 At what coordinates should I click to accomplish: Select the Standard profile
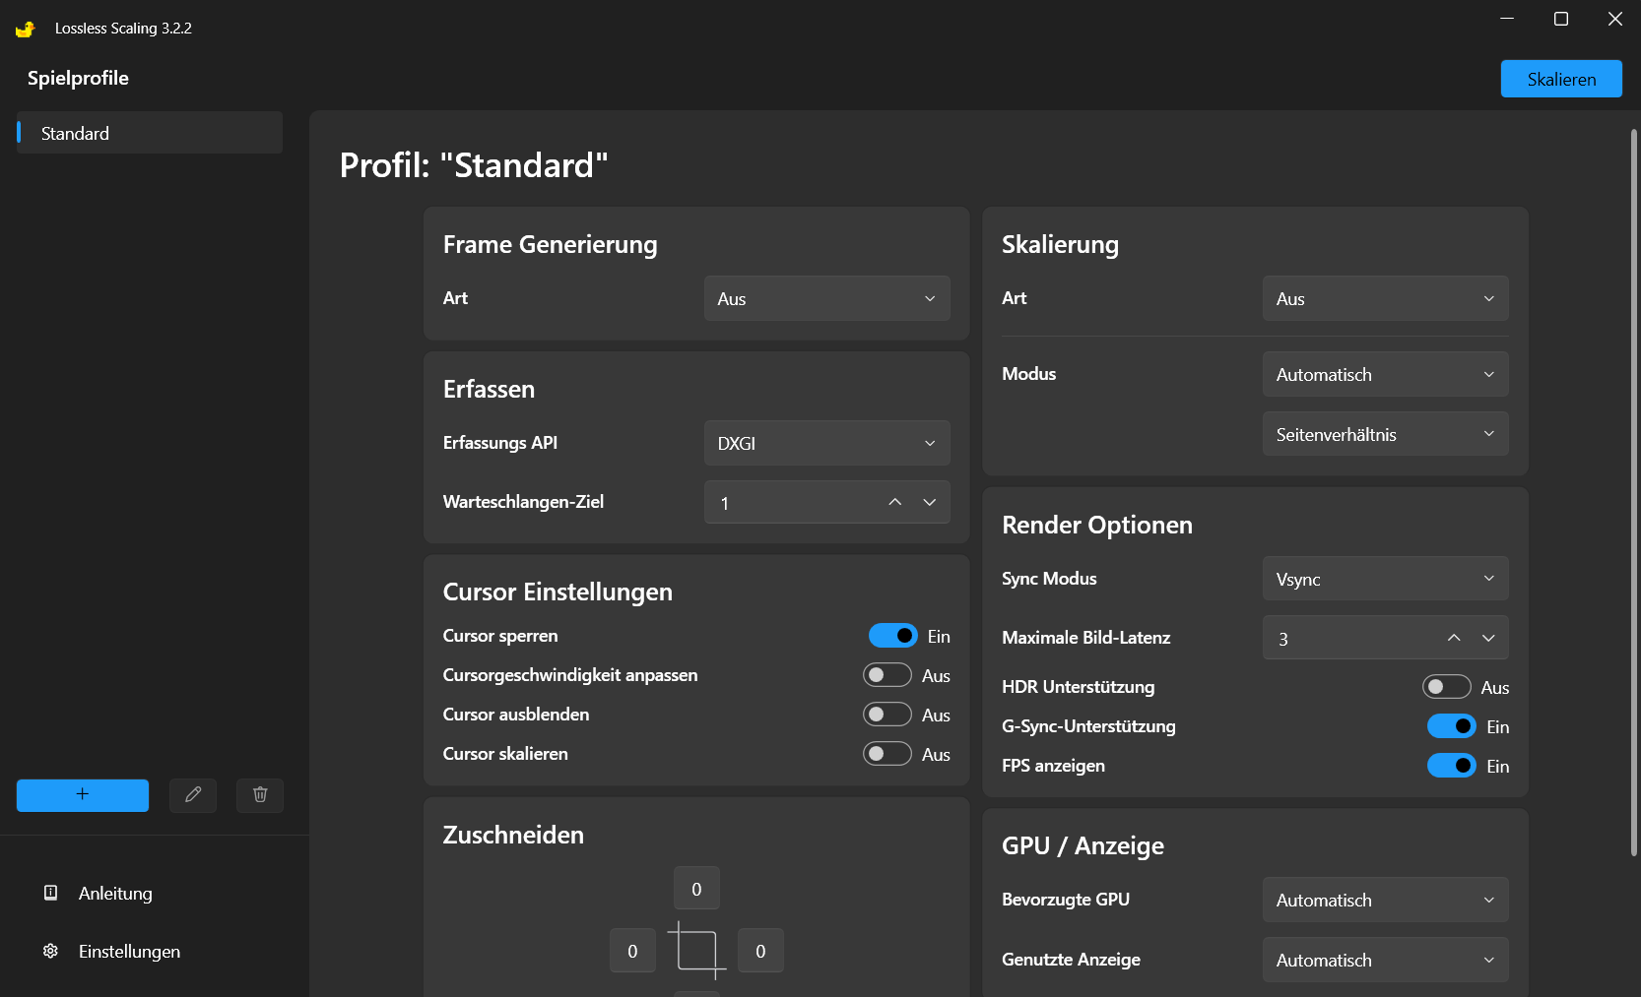click(x=150, y=133)
